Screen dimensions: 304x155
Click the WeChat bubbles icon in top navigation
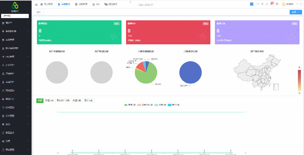point(106,4)
